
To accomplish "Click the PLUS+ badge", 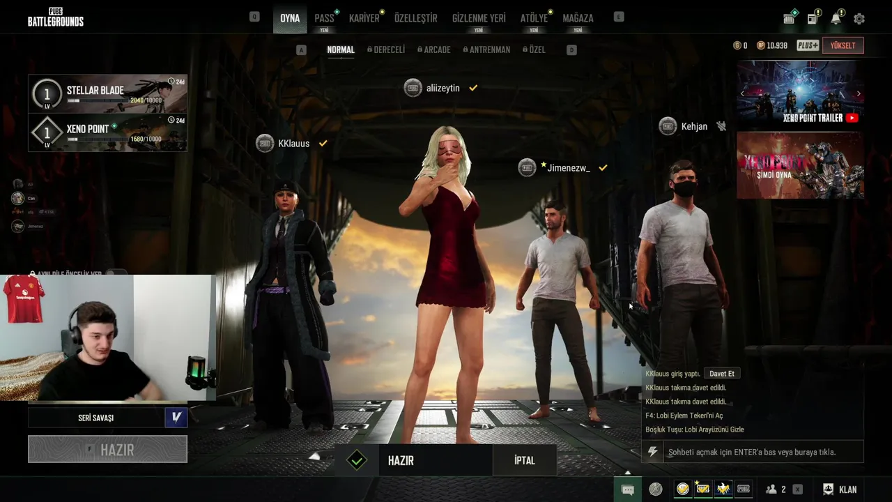I will click(808, 45).
